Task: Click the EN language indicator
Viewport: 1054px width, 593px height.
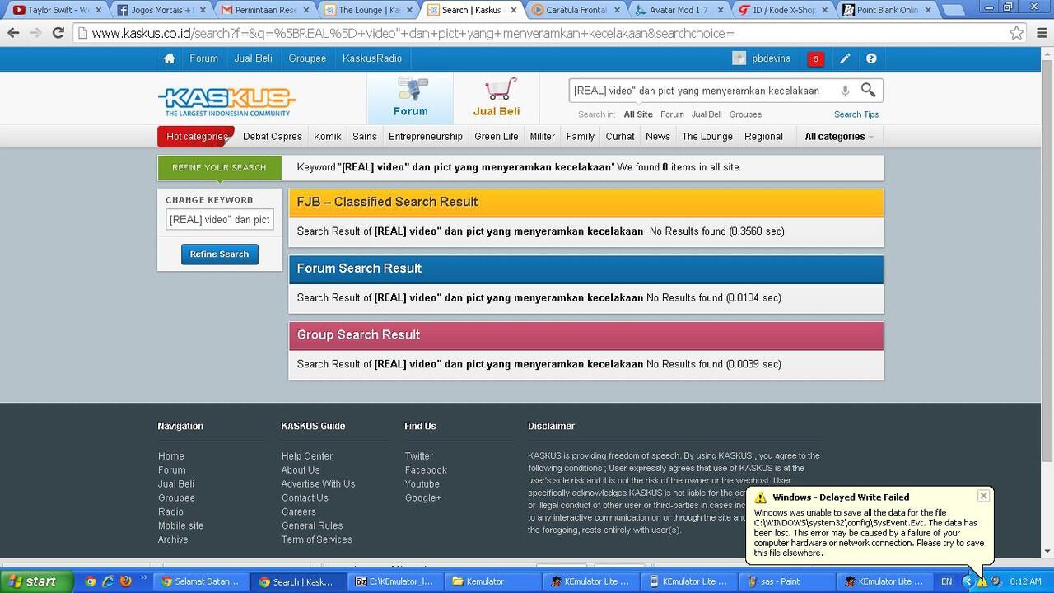Action: click(x=947, y=581)
